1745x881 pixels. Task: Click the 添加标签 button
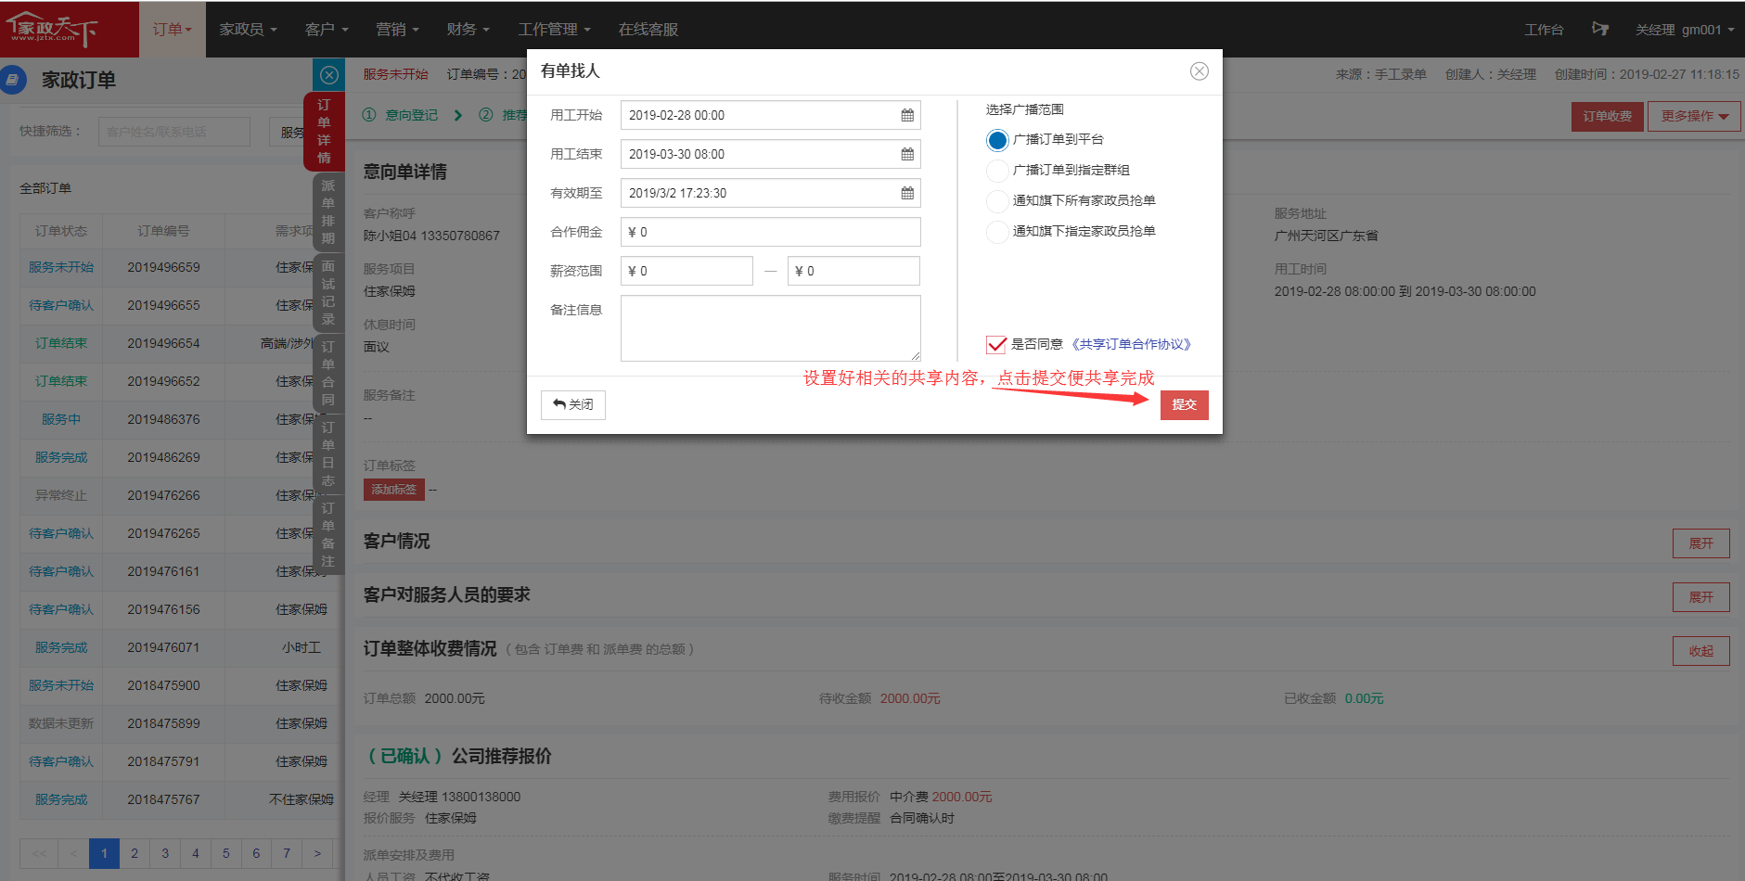point(393,490)
